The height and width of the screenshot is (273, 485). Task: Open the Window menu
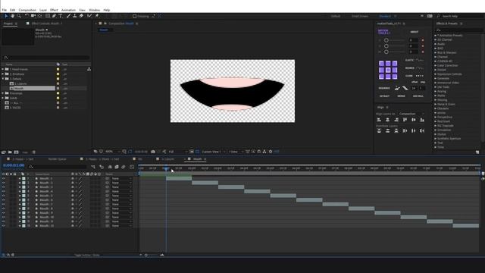coord(94,10)
